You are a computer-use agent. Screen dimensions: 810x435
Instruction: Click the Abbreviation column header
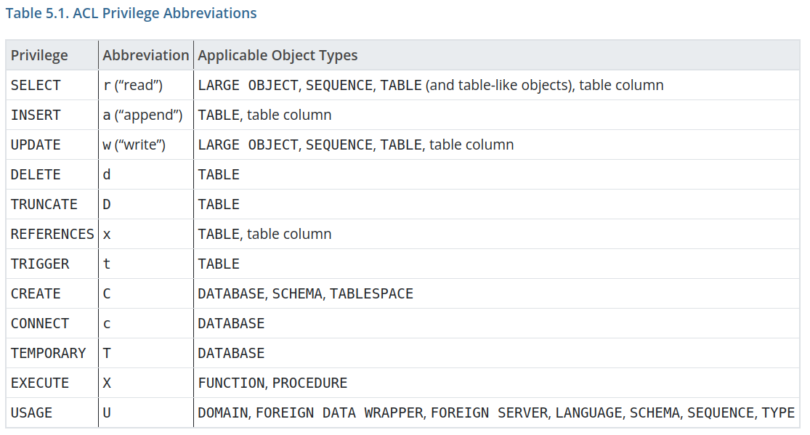145,55
